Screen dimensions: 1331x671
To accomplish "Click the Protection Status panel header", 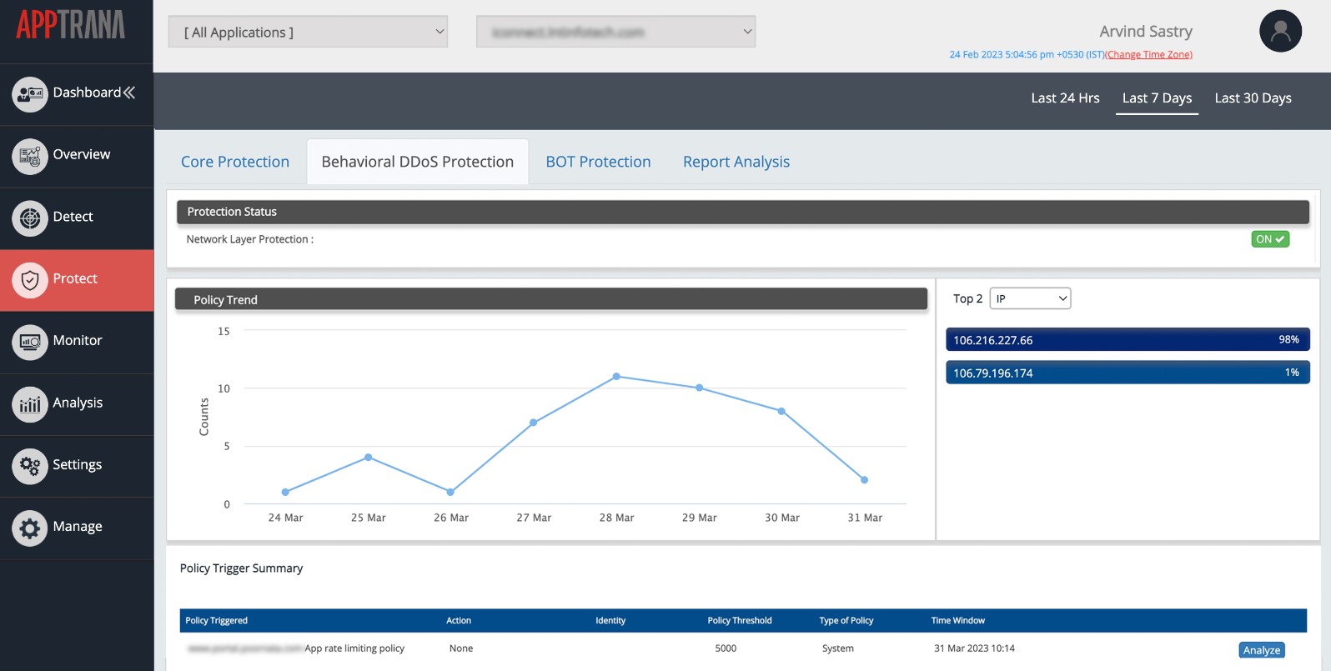I will [x=743, y=212].
